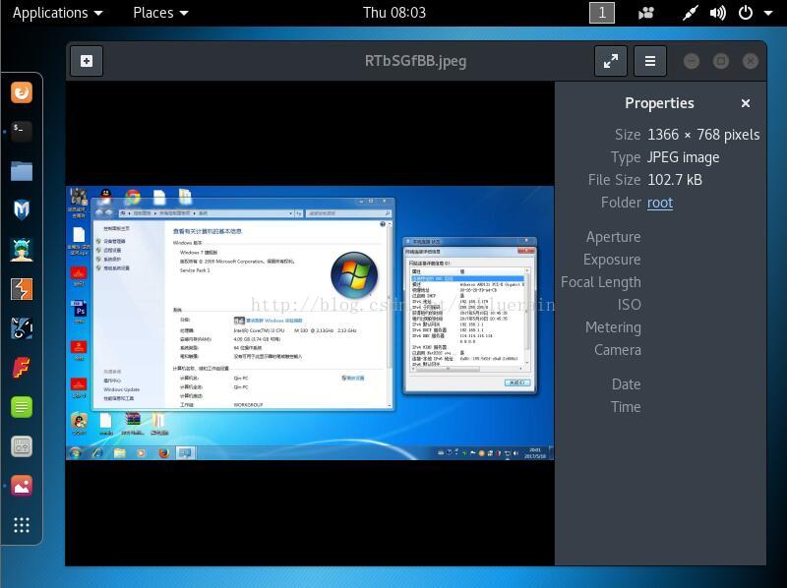Maximize the image viewer window
The image size is (787, 588).
click(x=721, y=61)
